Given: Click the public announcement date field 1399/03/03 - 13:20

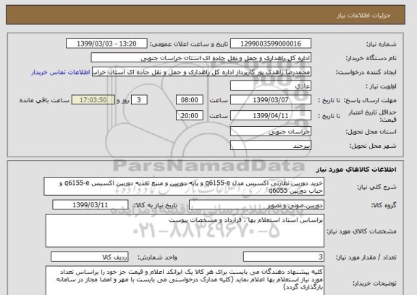Looking at the screenshot, I should click(106, 43).
